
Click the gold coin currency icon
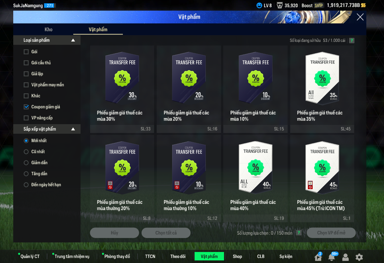[363, 6]
